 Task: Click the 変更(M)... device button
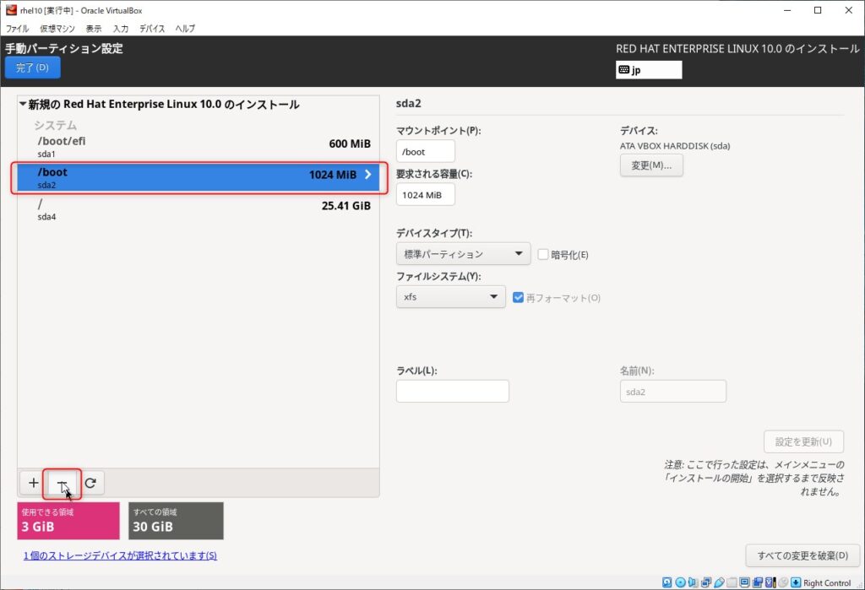(x=651, y=165)
